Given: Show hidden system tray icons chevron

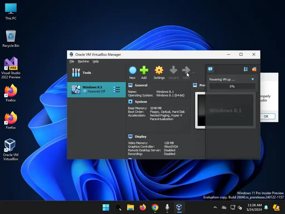Looking at the screenshot, I should tap(215, 207).
